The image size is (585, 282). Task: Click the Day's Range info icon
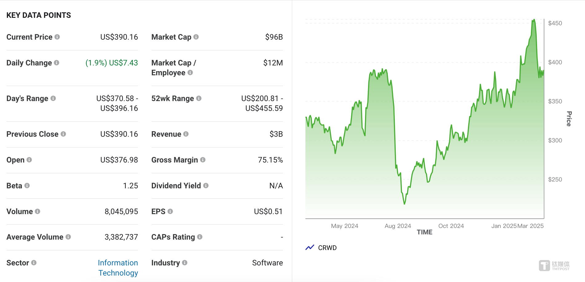(x=53, y=98)
